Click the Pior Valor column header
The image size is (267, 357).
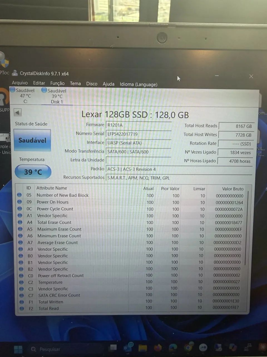pos(170,189)
